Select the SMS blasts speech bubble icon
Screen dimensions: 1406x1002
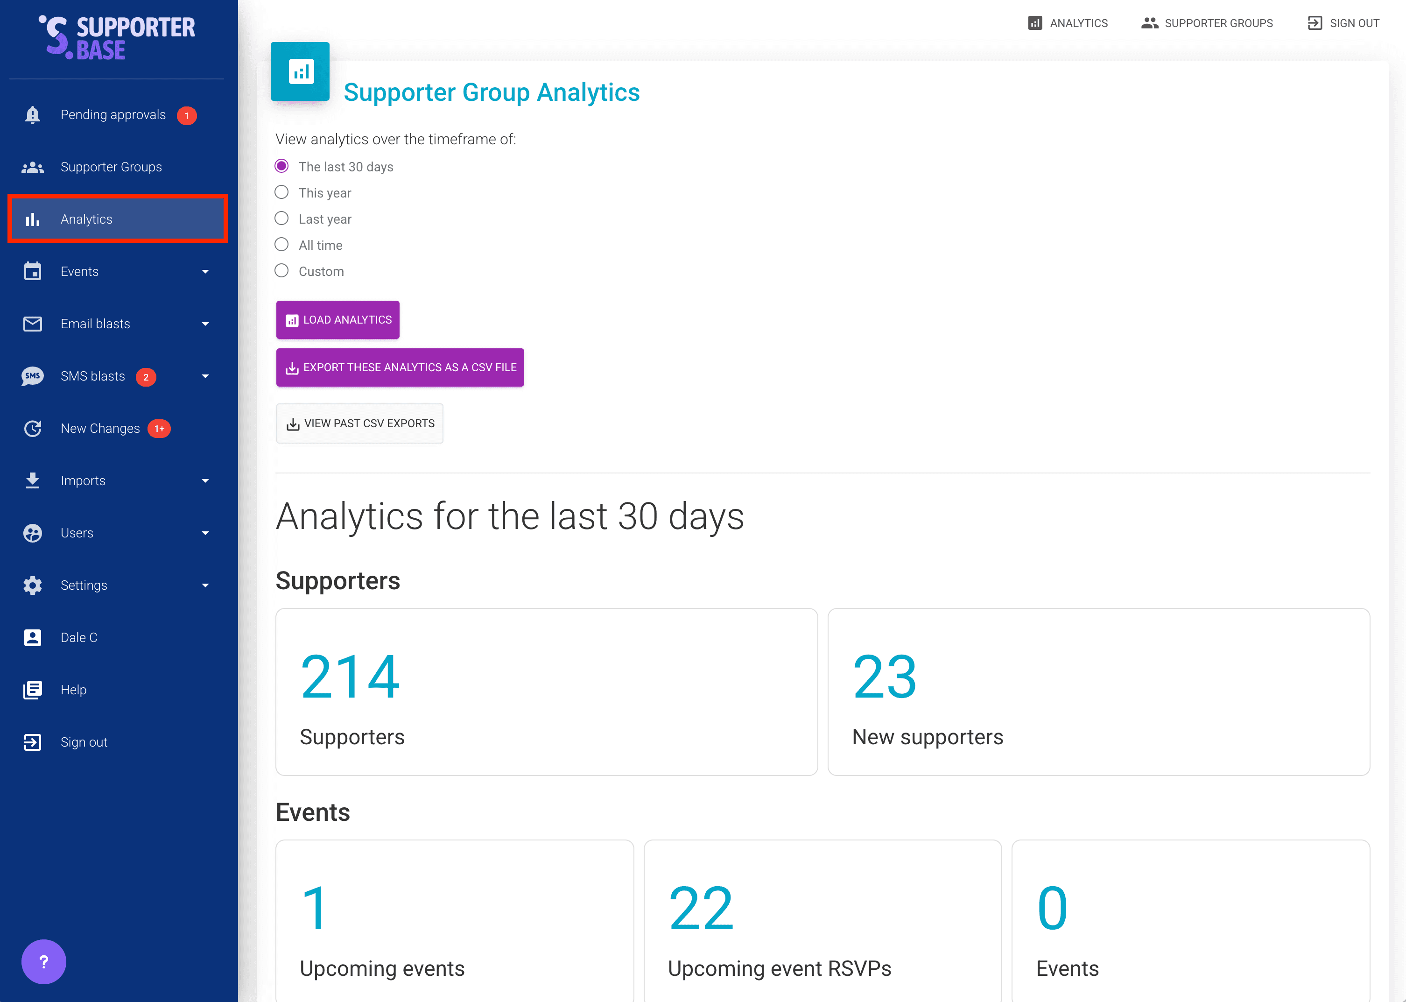point(32,376)
